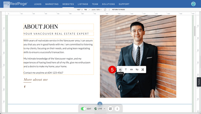The image size is (201, 114).
Task: Click the More about me link
Action: [36, 80]
